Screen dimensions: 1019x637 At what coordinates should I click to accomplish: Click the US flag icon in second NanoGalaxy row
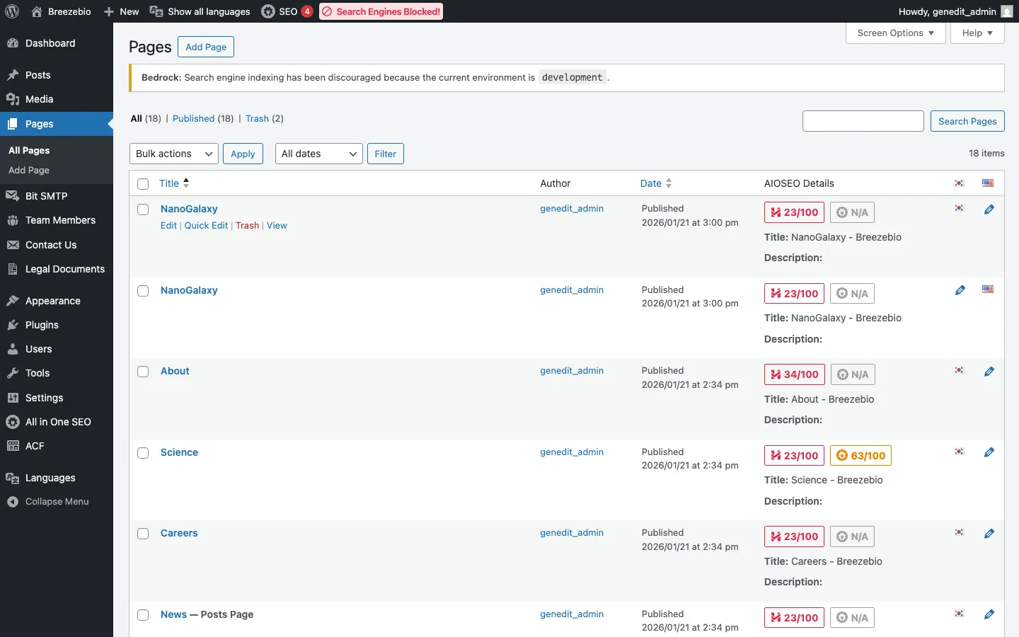988,289
